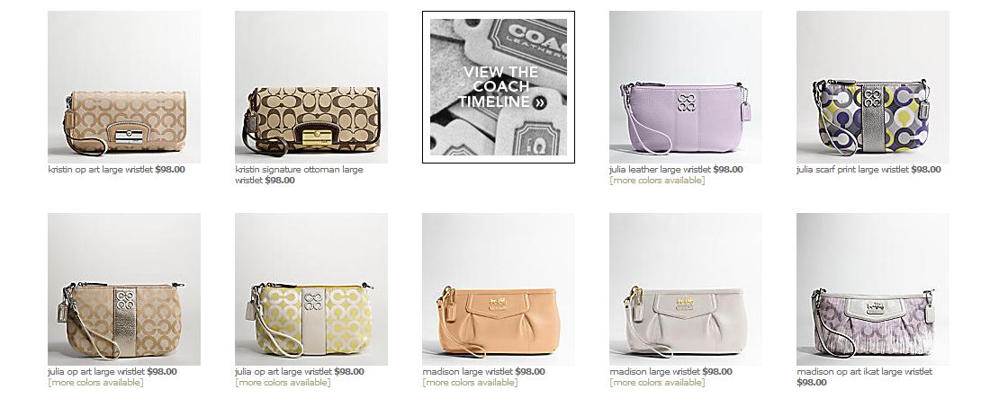The width and height of the screenshot is (990, 407).
Task: Open the kristin op art large wristlet image
Action: click(x=124, y=87)
